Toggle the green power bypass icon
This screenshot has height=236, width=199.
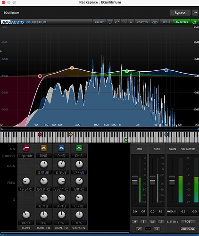[x=194, y=22]
